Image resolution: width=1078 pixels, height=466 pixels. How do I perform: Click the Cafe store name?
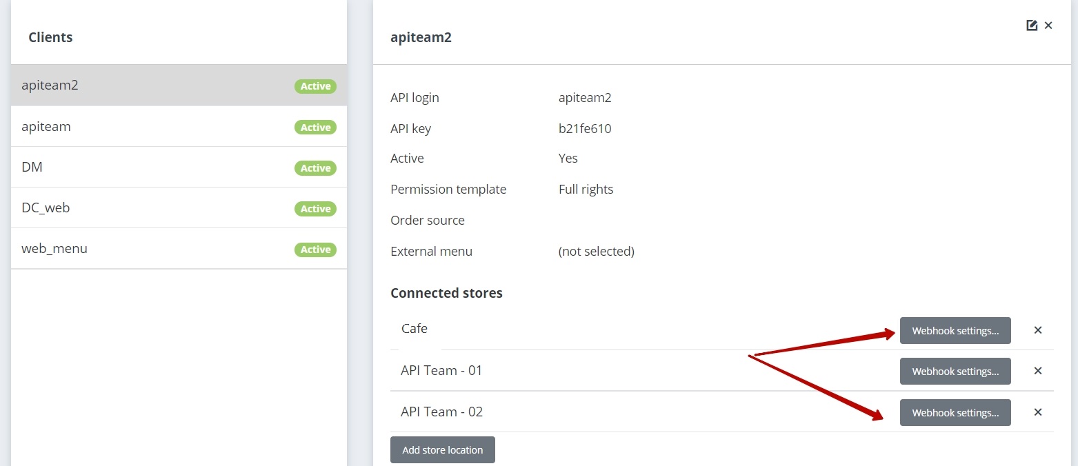415,329
